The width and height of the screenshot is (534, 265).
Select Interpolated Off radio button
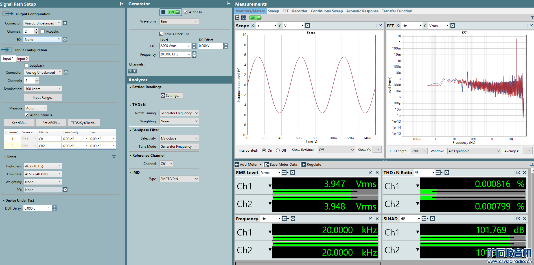278,151
